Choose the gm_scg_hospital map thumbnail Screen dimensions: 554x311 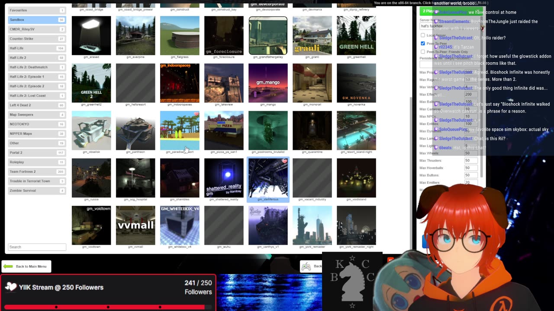click(x=135, y=178)
